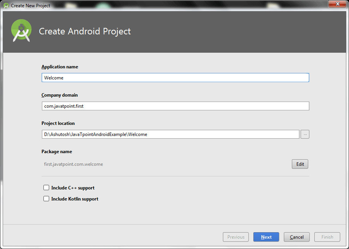The height and width of the screenshot is (249, 349).
Task: Click the first.javatpoint.com.welcome package text
Action: coord(74,164)
